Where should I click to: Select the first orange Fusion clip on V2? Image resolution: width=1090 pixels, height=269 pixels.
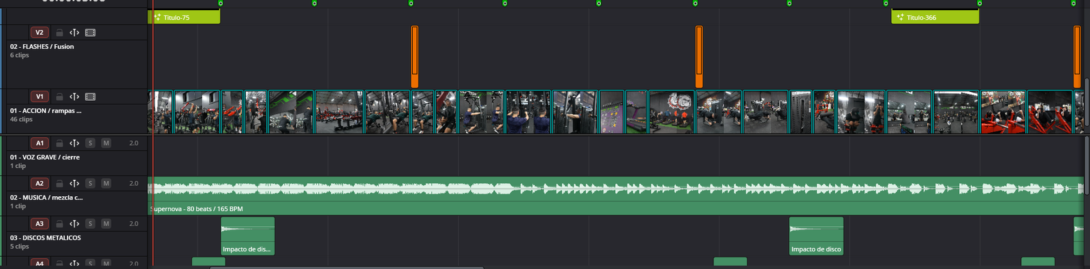tap(414, 57)
